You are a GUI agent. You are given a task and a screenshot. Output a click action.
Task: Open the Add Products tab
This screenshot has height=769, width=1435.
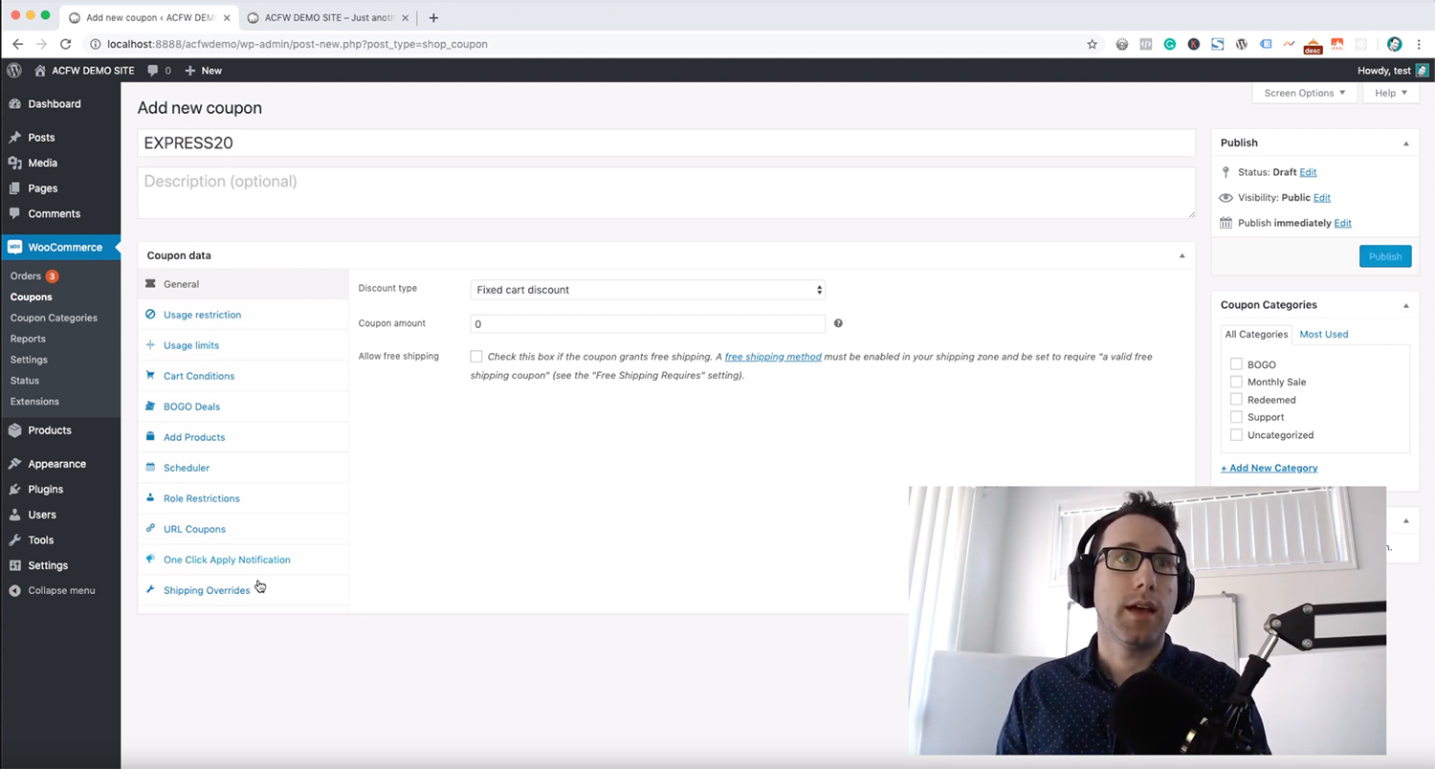pos(243,437)
